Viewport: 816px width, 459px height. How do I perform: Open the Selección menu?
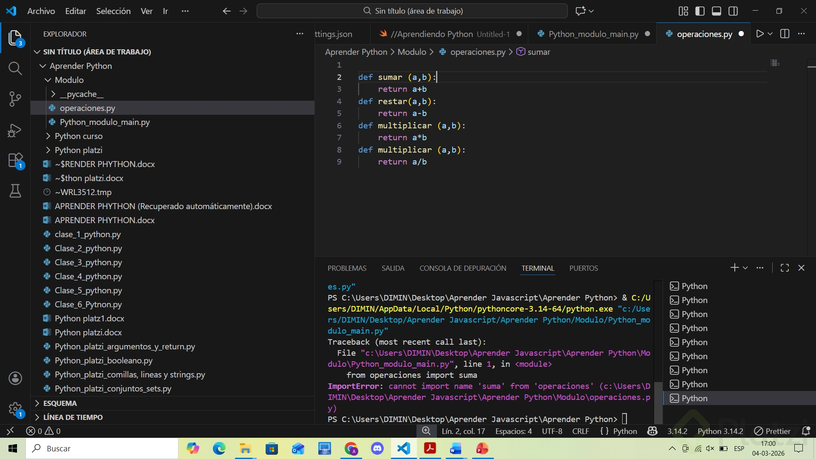[x=113, y=11]
